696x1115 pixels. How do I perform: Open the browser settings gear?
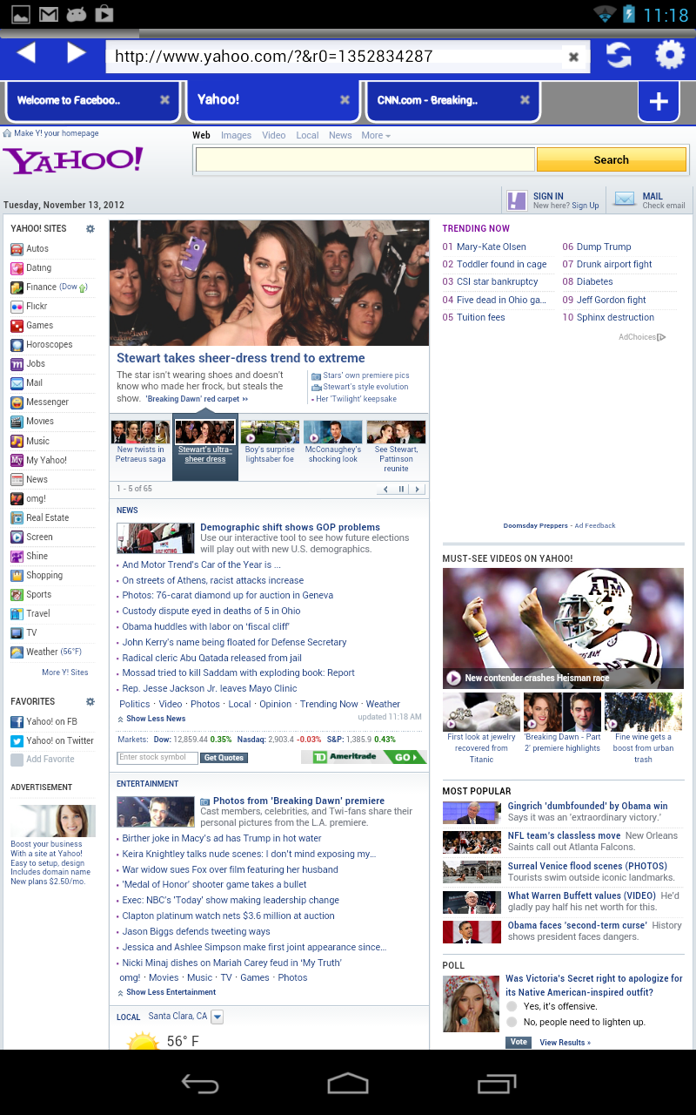pyautogui.click(x=669, y=55)
